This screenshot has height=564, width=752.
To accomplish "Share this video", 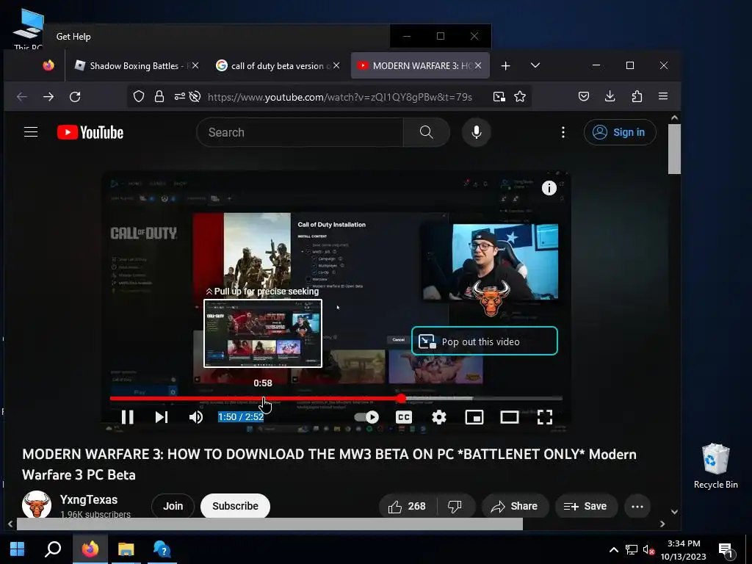I will click(515, 507).
